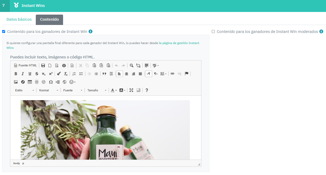Viewport: 326px width, 175px height.
Task: Insert a bulleted list
Action: tap(81, 74)
